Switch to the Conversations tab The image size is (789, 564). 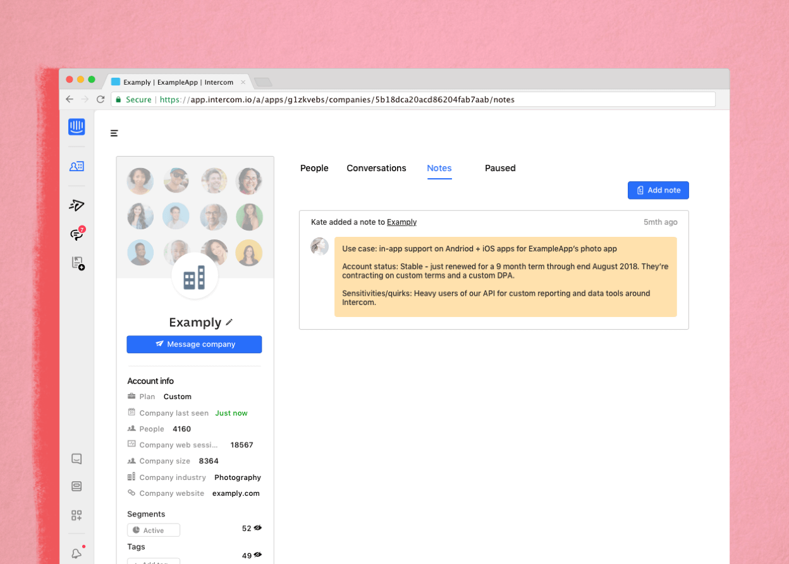pos(376,168)
